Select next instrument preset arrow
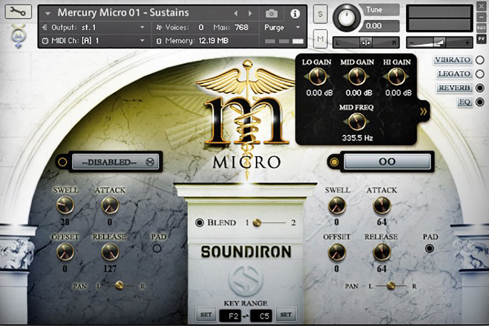 click(250, 13)
